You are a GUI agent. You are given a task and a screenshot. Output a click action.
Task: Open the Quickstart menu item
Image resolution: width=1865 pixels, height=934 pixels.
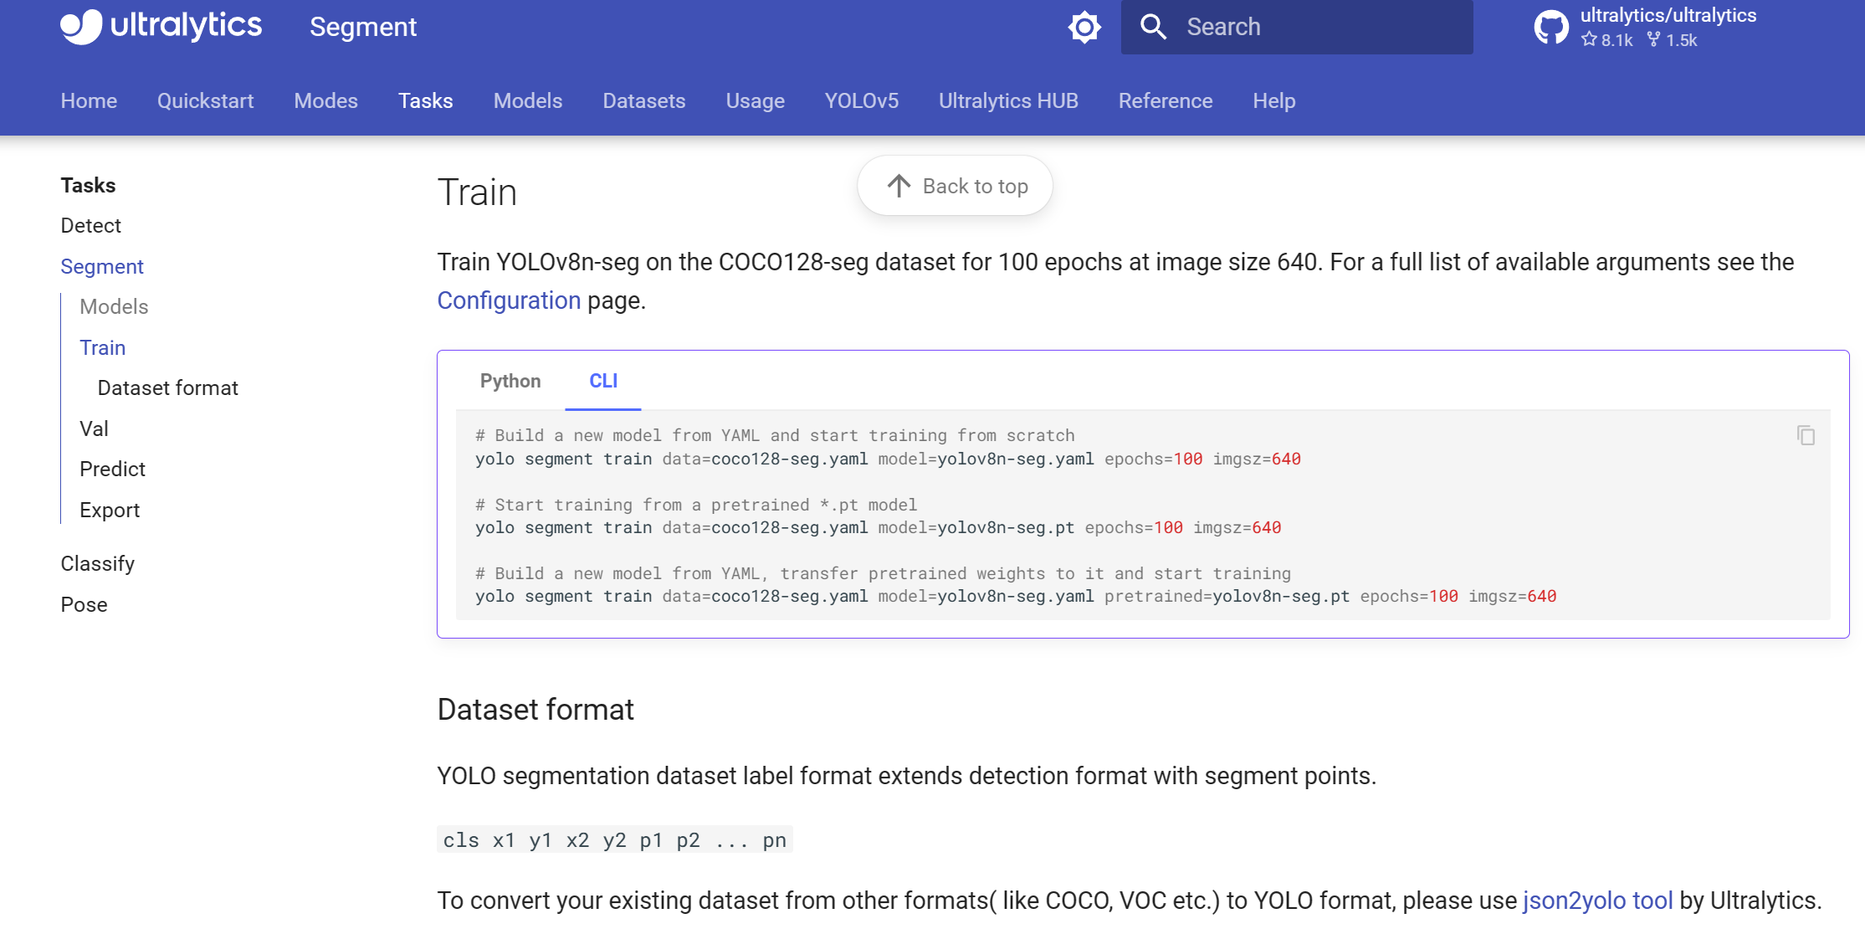tap(205, 100)
